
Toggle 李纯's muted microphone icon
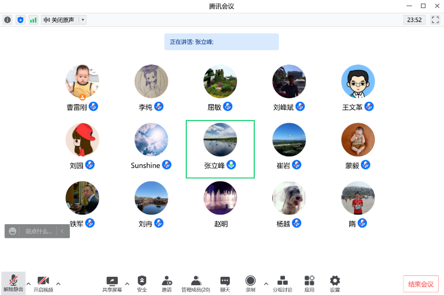tap(159, 106)
